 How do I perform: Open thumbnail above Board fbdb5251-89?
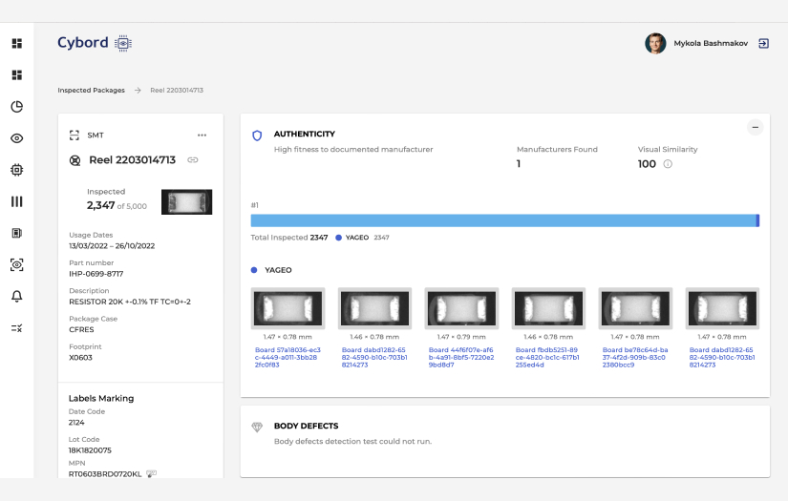[x=548, y=308]
